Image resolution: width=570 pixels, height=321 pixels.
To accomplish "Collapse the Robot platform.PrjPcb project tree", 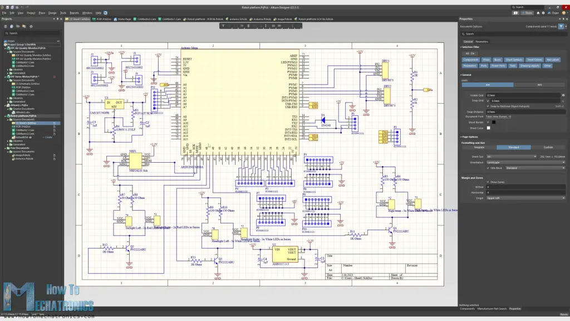I will [5, 116].
